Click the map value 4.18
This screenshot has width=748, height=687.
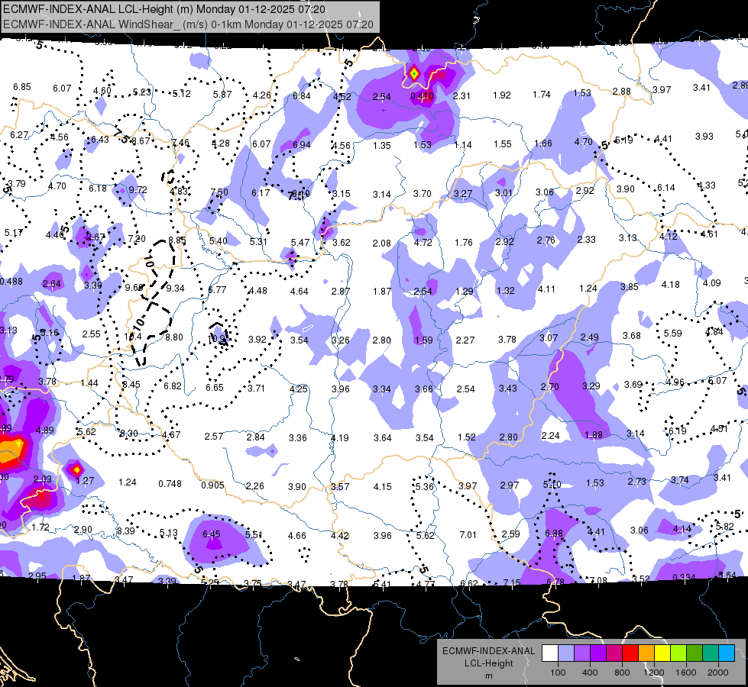tap(670, 285)
